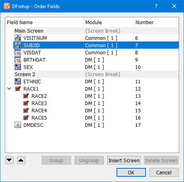Click the VISITNUM number field icon
Screen dimensions: 184x182
18,38
